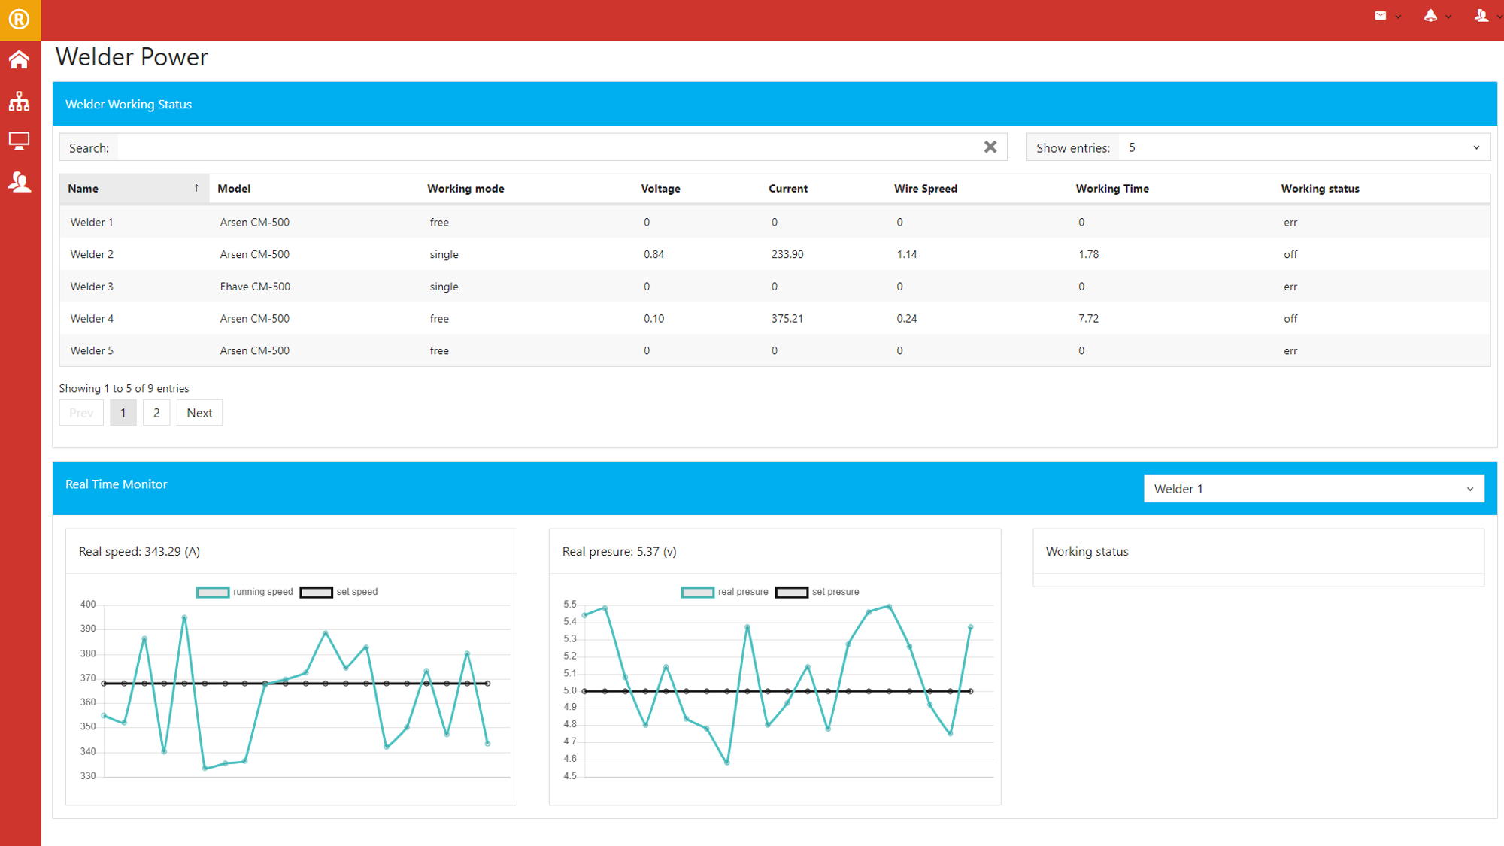Expand the Welder 1 monitor selector
This screenshot has width=1504, height=846.
pos(1313,489)
